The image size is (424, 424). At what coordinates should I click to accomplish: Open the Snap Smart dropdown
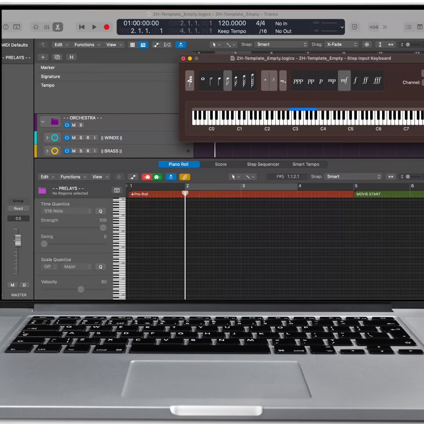353,176
